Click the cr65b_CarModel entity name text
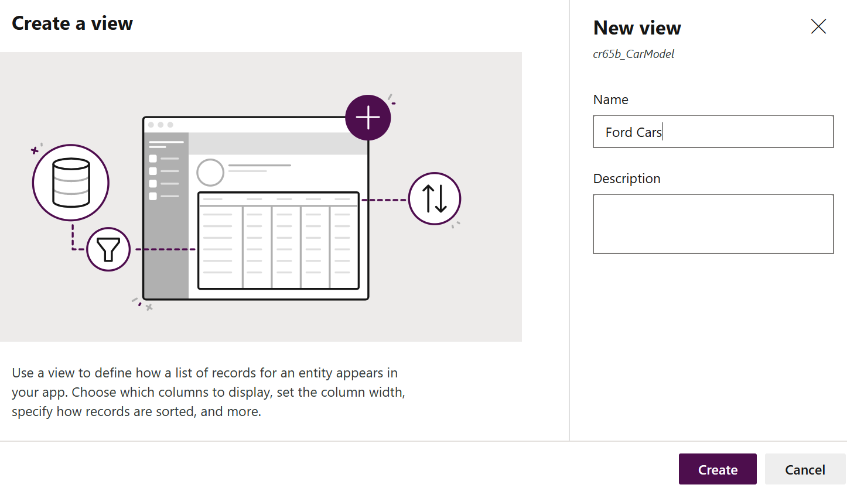 [x=634, y=54]
